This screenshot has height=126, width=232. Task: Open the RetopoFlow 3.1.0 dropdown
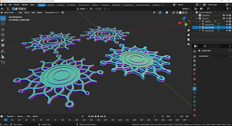coord(53,13)
